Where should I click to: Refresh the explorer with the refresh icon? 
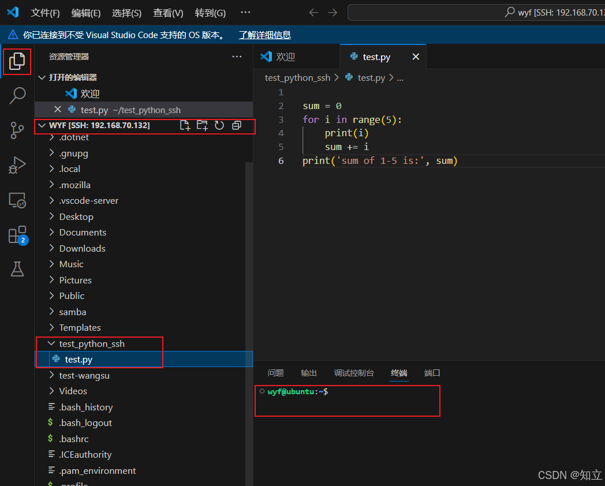[x=219, y=125]
